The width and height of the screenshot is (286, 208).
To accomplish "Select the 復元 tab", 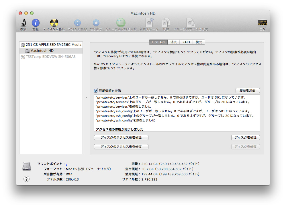I will tap(199, 42).
